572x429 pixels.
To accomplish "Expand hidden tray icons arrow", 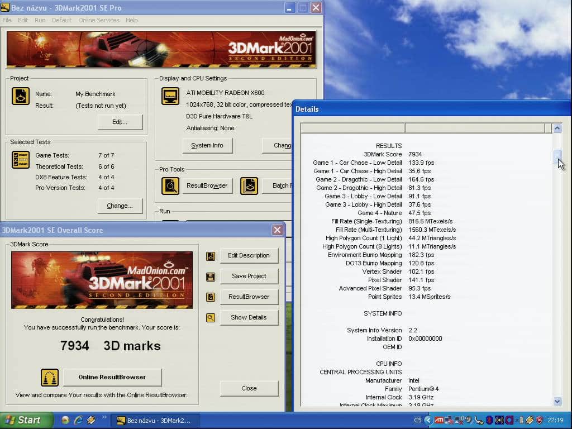I will [428, 420].
